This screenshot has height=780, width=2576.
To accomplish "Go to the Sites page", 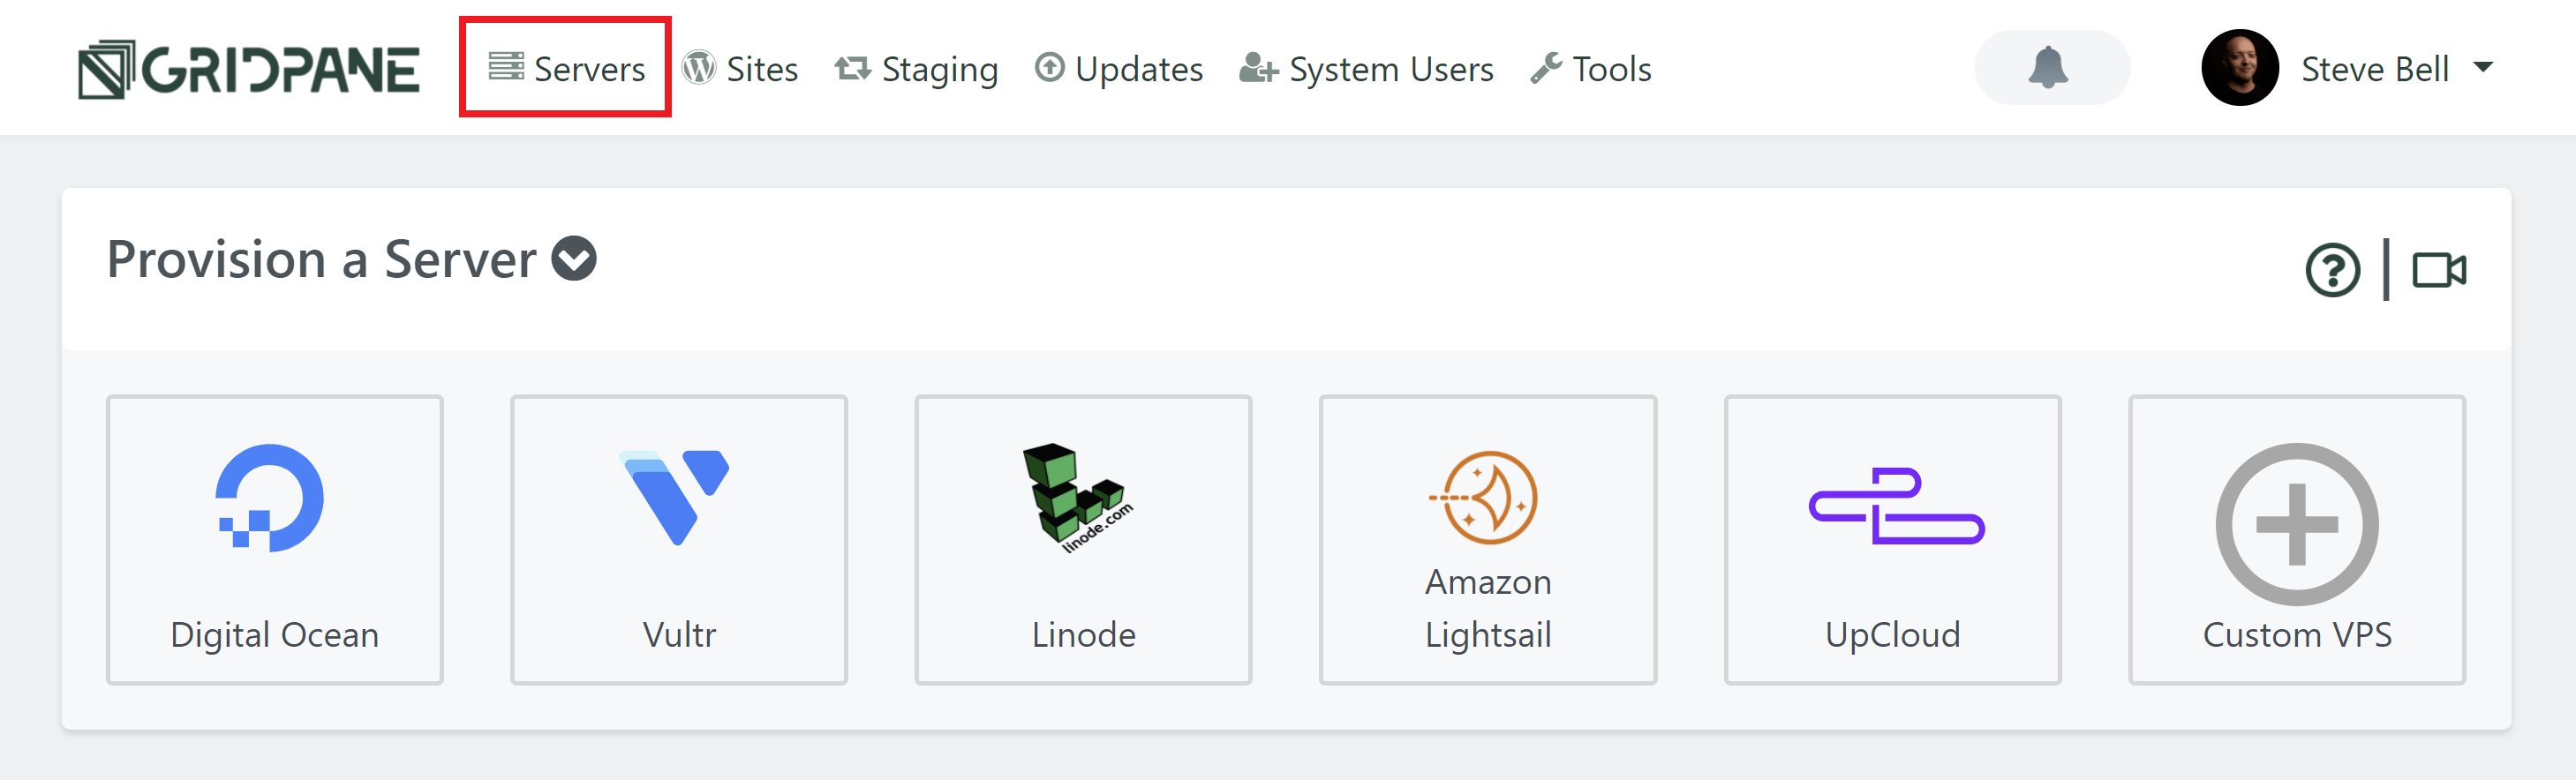I will tap(740, 69).
